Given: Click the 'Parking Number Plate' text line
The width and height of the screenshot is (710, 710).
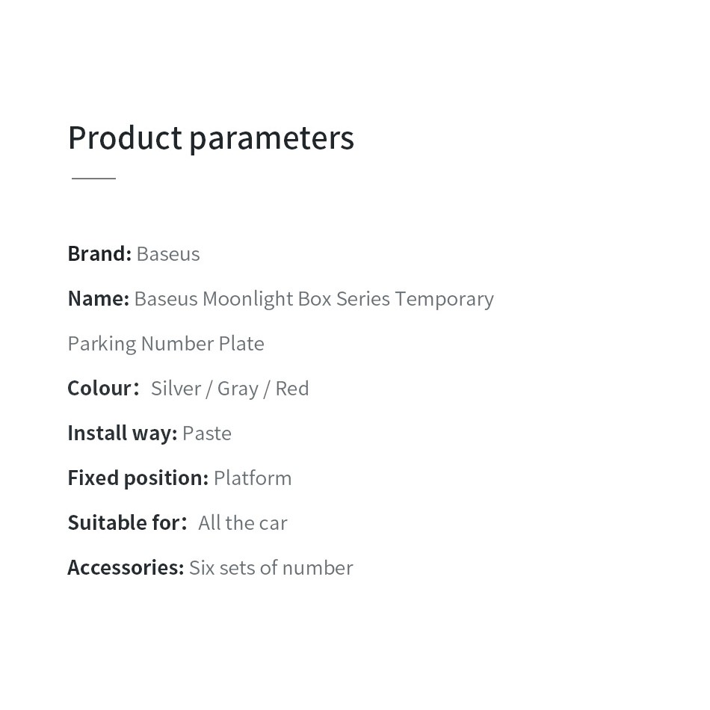Looking at the screenshot, I should coord(166,343).
